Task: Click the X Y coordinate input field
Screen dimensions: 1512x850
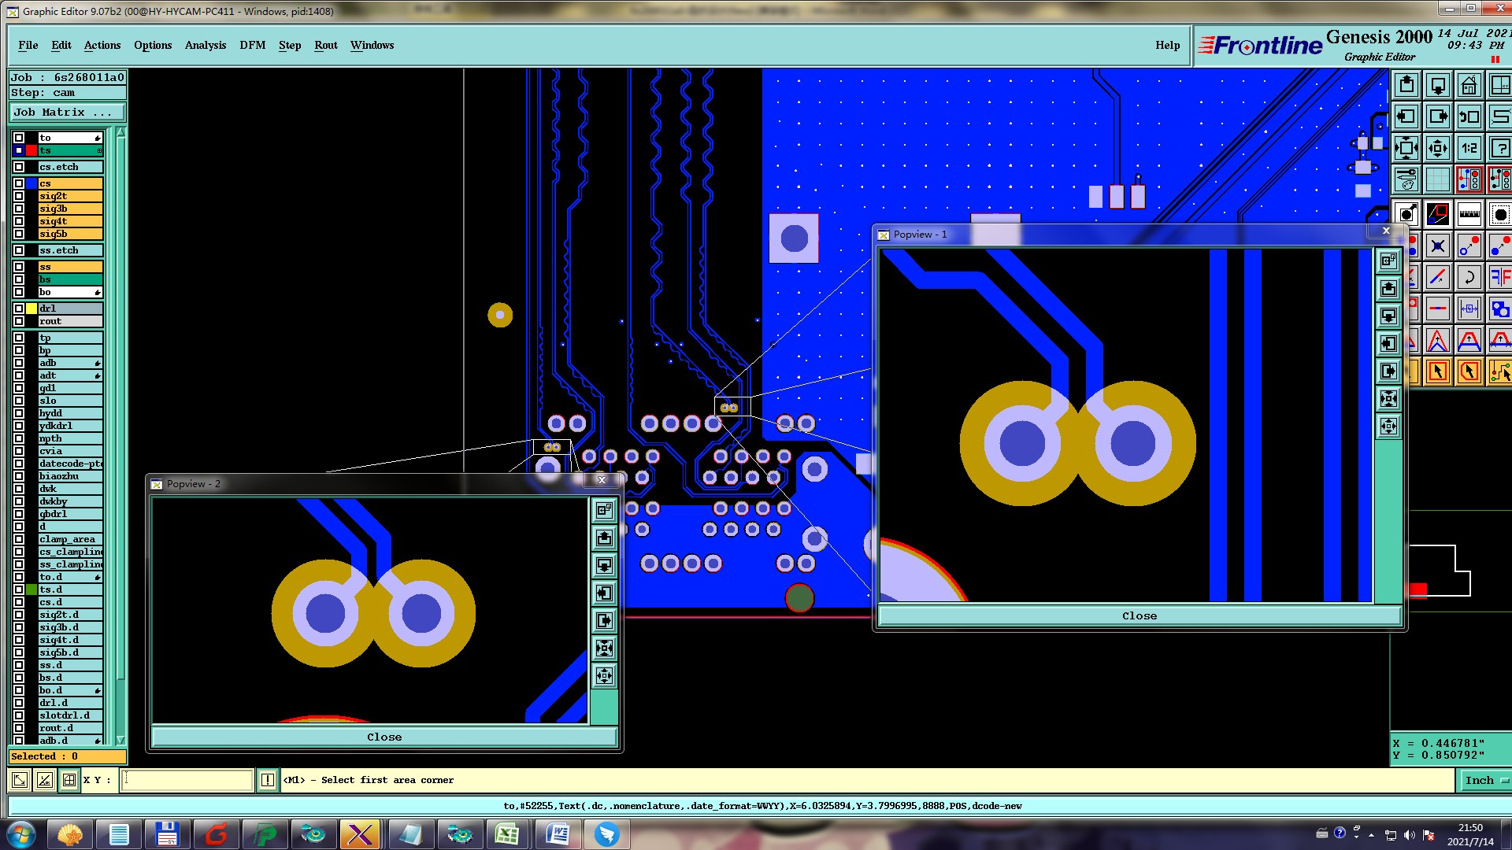Action: click(x=187, y=780)
